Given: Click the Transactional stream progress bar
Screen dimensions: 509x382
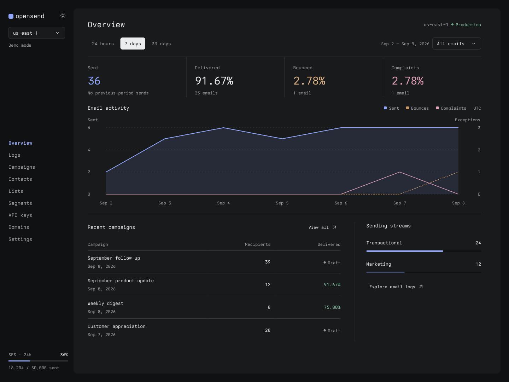Looking at the screenshot, I should pyautogui.click(x=423, y=251).
